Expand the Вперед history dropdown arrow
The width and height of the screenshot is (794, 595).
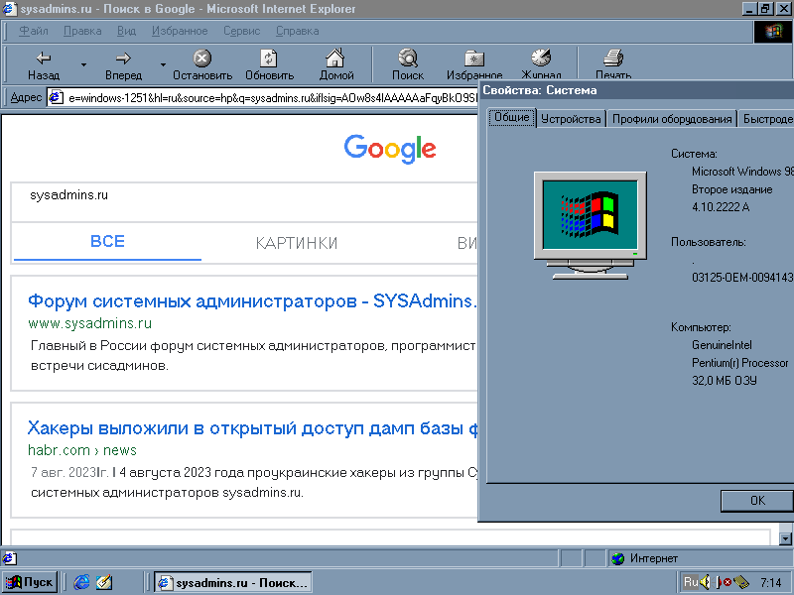click(163, 64)
